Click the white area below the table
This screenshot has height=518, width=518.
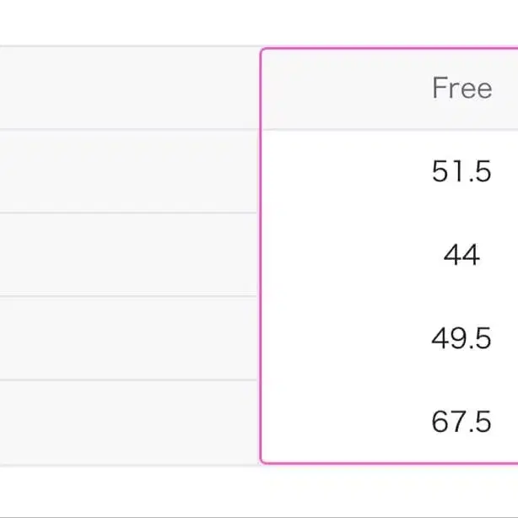pos(253,489)
